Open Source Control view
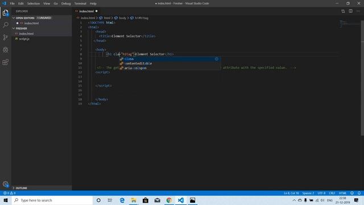 coord(5,38)
